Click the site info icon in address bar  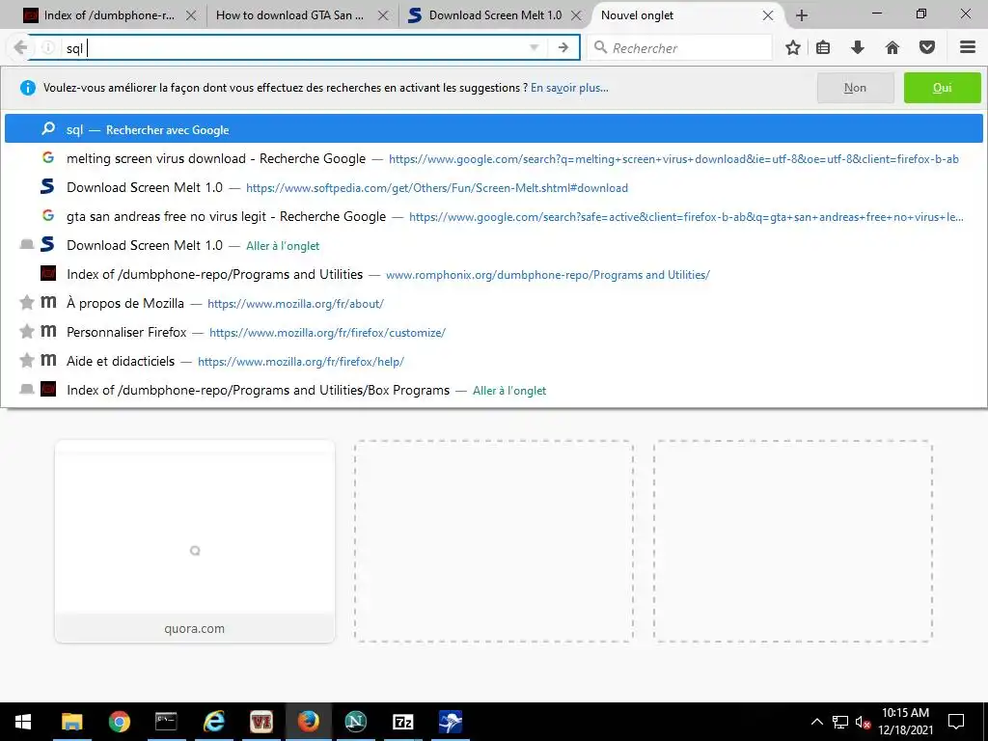pyautogui.click(x=48, y=47)
